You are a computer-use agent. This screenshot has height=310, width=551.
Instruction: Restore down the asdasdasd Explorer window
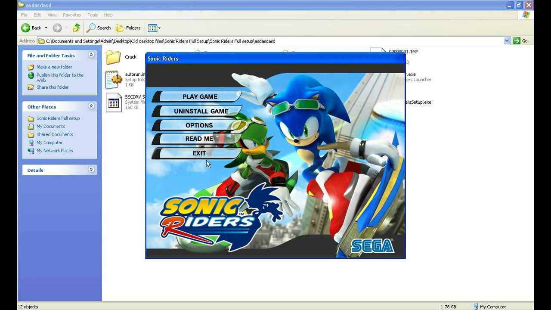point(519,5)
